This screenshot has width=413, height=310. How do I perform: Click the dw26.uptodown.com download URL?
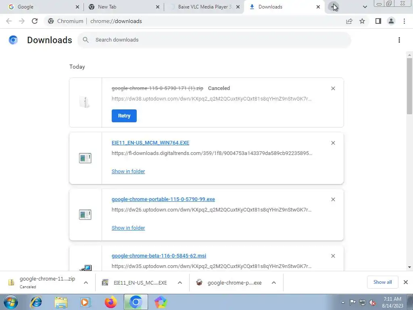[x=211, y=210]
